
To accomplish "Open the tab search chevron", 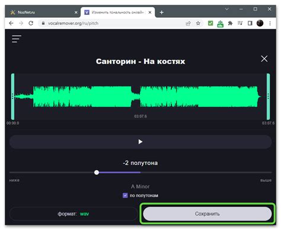I will coord(227,9).
